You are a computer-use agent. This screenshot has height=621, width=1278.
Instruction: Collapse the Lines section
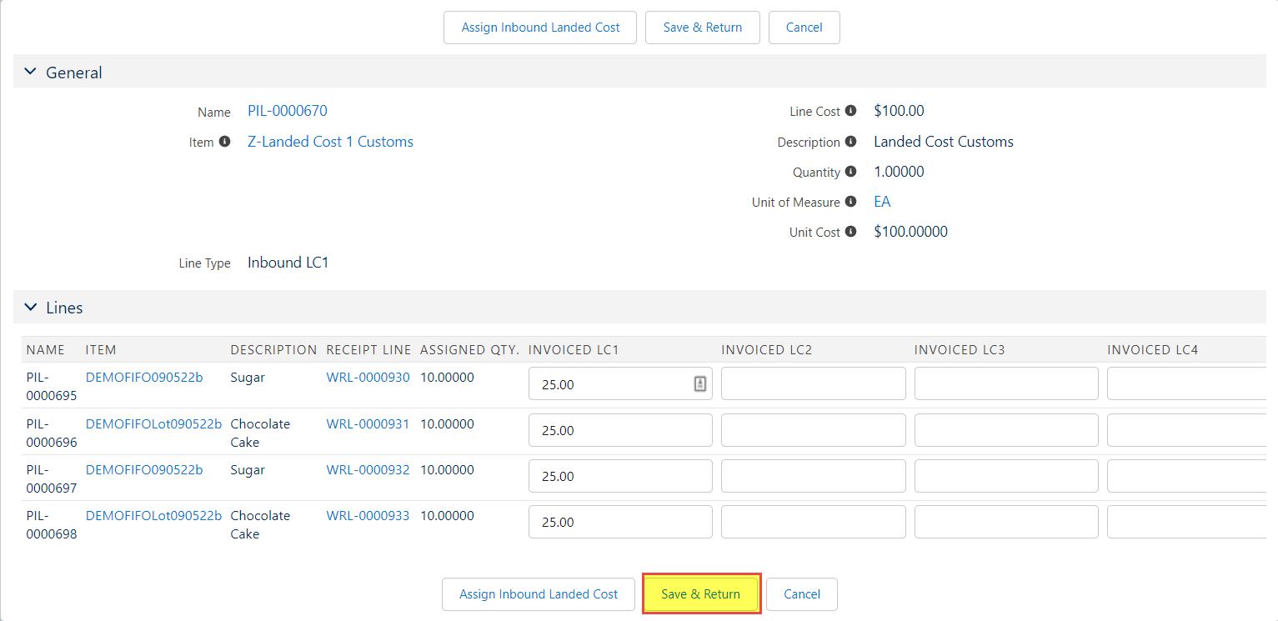(31, 308)
